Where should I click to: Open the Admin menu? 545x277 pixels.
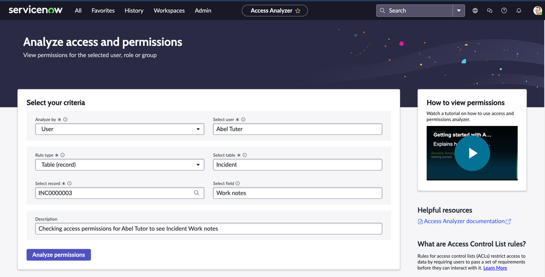pos(203,10)
